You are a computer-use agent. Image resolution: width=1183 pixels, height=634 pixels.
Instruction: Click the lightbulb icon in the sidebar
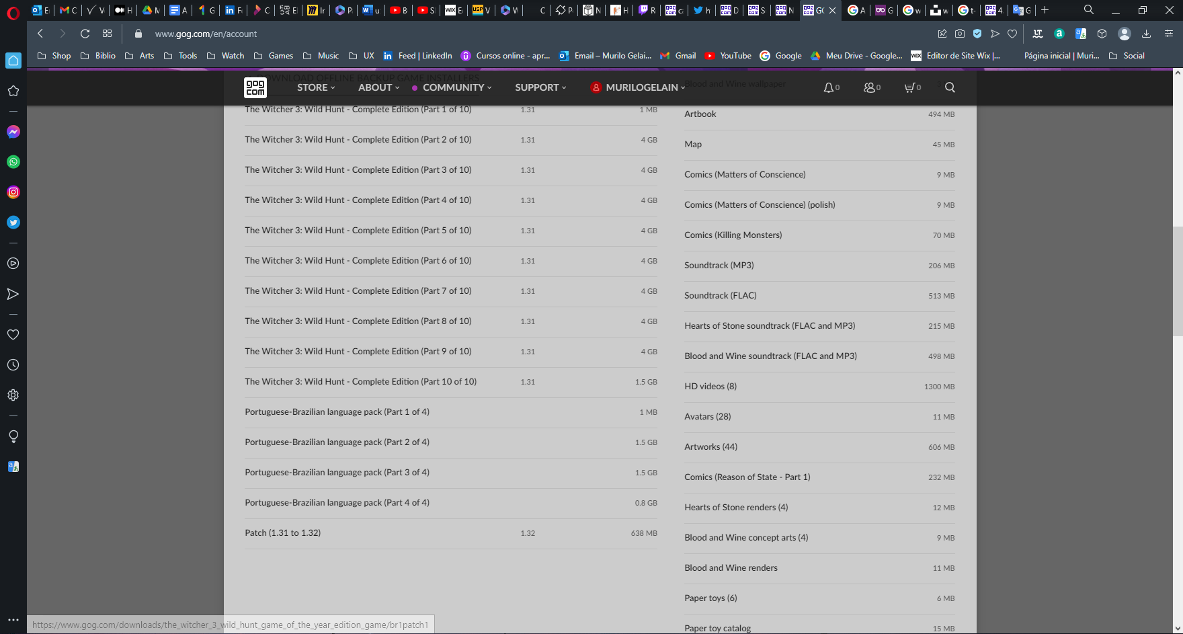[13, 436]
